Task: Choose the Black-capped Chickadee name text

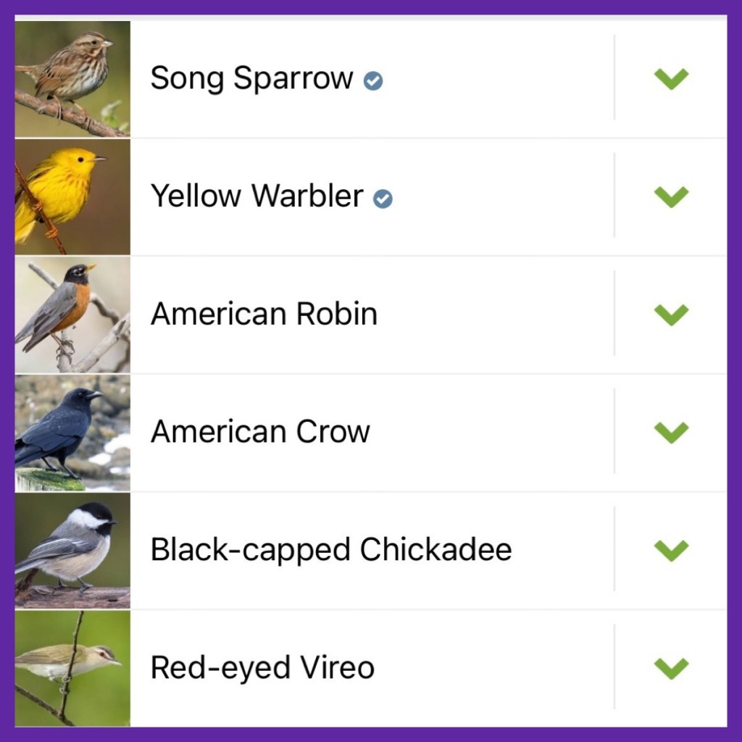Action: (331, 550)
